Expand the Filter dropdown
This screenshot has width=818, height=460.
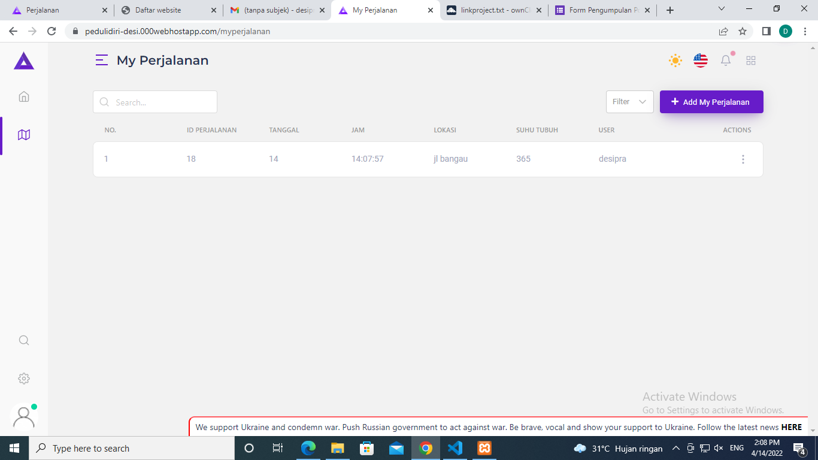(629, 102)
